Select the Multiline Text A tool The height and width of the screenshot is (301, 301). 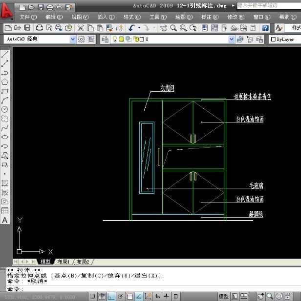click(x=5, y=220)
